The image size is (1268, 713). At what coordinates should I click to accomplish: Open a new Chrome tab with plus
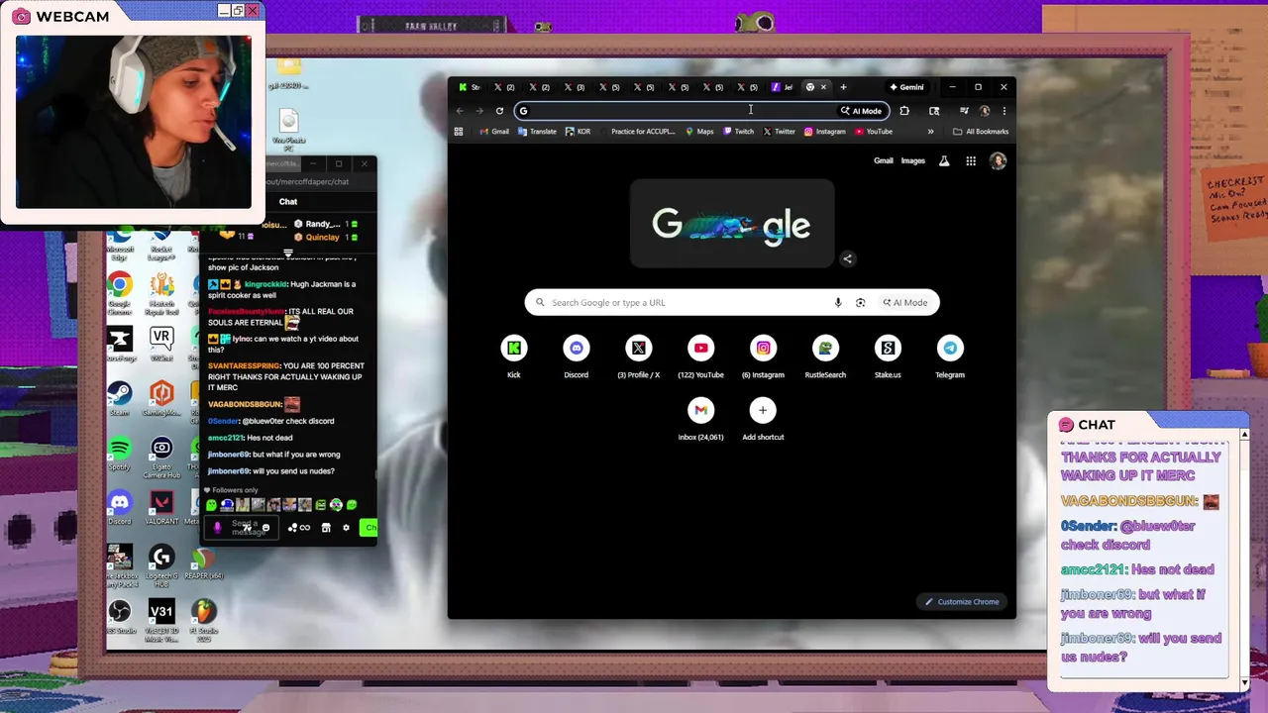(843, 87)
